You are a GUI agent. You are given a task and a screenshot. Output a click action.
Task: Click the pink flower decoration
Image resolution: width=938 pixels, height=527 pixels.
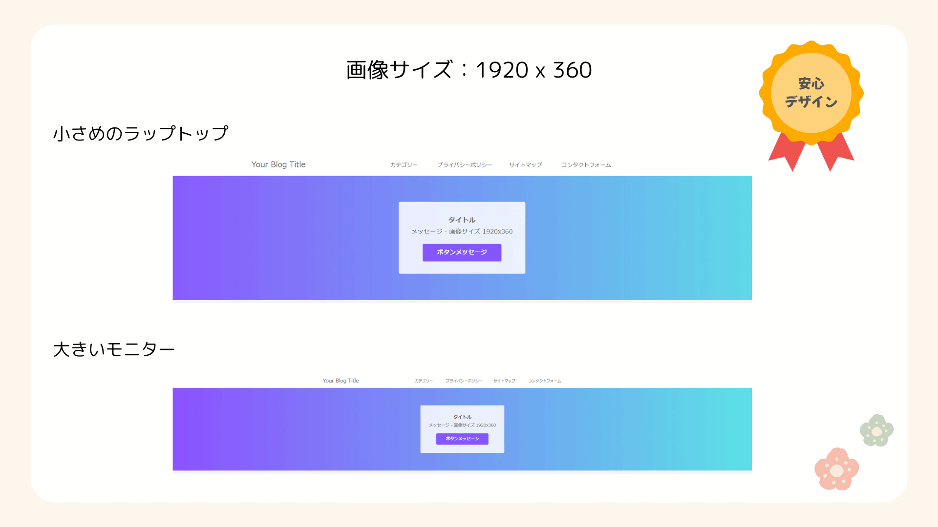click(x=837, y=469)
